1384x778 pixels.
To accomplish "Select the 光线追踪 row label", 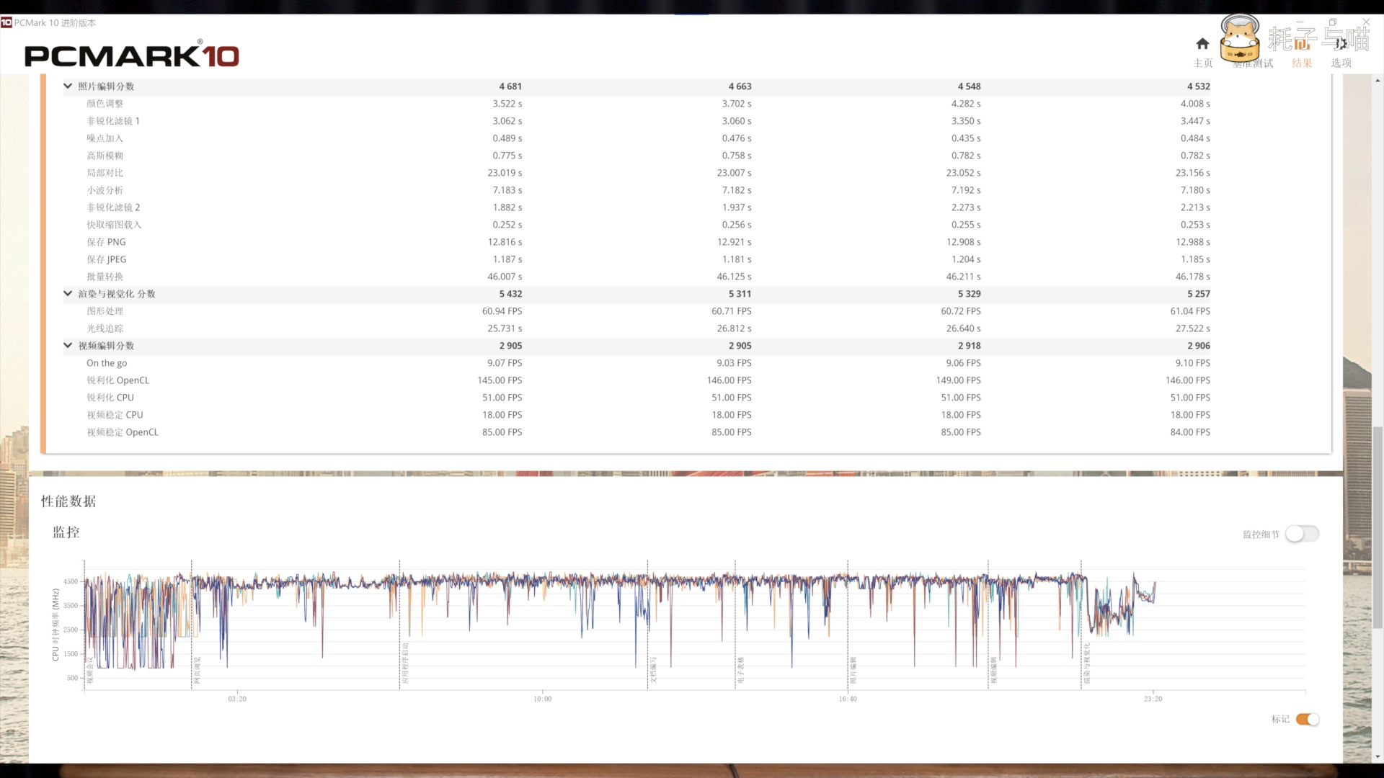I will tap(105, 328).
